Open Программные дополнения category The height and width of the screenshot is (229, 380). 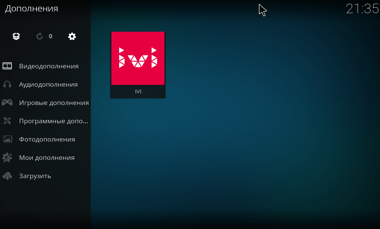53,121
